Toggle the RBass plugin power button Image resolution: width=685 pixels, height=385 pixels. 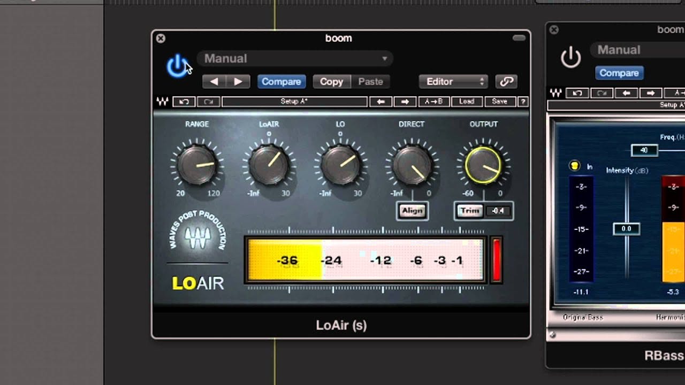(x=570, y=57)
